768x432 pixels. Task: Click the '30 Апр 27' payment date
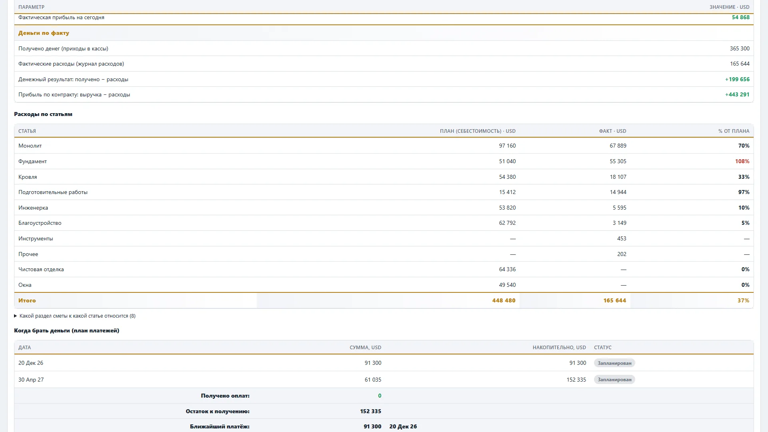coord(31,380)
